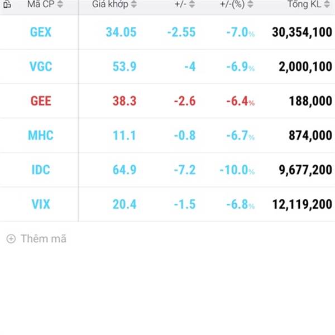
Task: Open VGC stock ticker
Action: coord(41,66)
